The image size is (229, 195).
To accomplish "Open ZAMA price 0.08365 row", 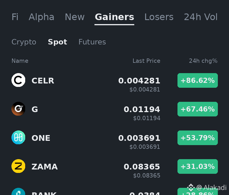I will click(114, 169).
